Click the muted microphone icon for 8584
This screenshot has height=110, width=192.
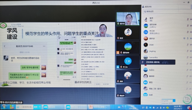point(187,45)
